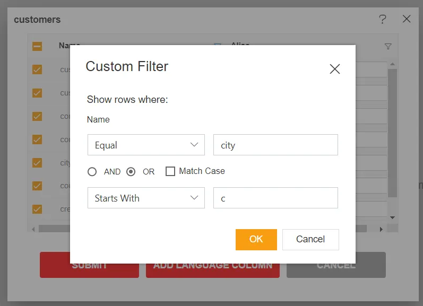Viewport: 423px width, 306px height.
Task: Enable the Match Case checkbox
Action: pyautogui.click(x=170, y=171)
